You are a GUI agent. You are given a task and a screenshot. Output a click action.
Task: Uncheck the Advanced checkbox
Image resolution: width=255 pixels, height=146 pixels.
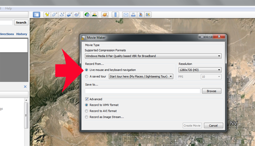click(x=87, y=99)
